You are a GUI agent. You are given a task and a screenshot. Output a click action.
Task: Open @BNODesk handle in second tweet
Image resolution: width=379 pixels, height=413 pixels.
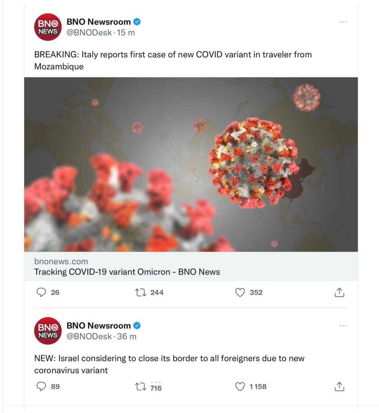pos(89,336)
